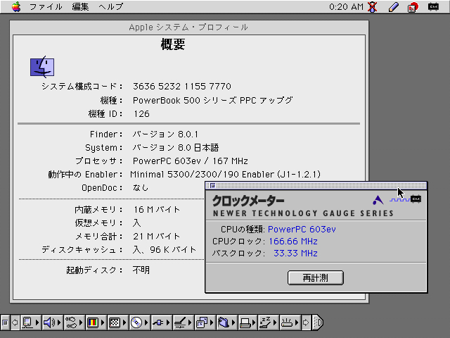Click the CM chip icon in menu bar
Viewport: 450px width, 338px height.
433,6
